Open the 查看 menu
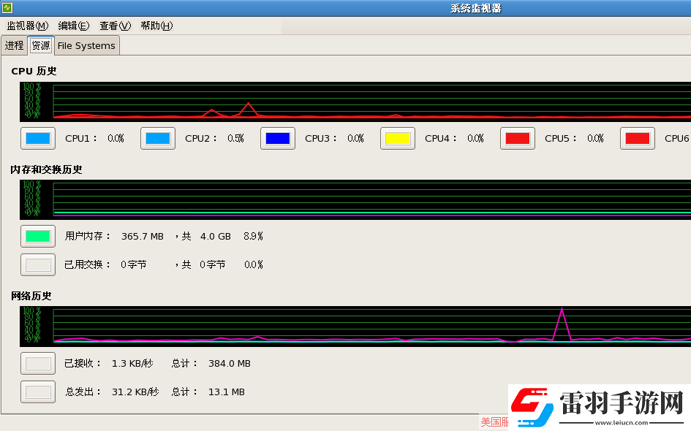This screenshot has height=431, width=691. point(114,26)
